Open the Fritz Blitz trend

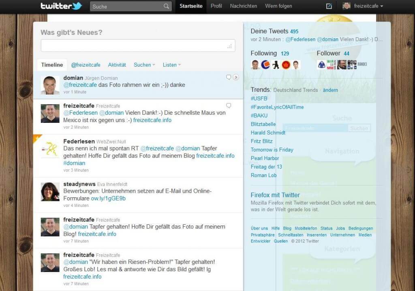(x=261, y=141)
